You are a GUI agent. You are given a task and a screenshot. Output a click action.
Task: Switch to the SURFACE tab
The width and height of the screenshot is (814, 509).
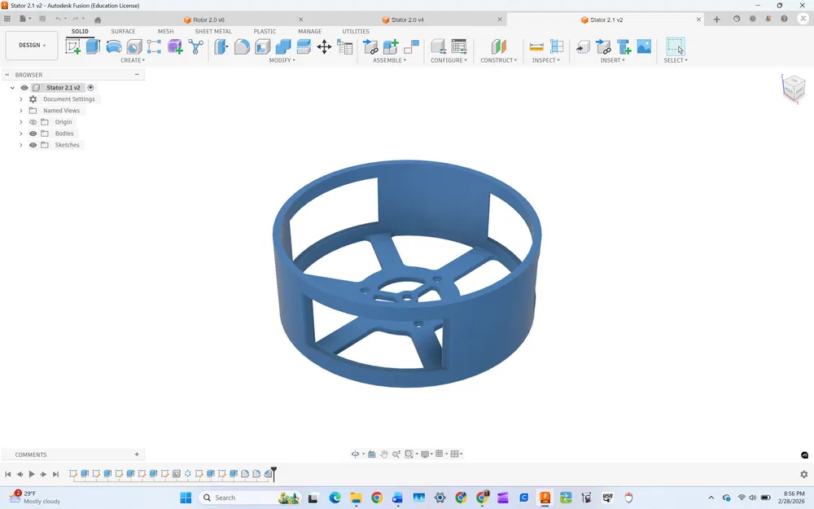[123, 31]
